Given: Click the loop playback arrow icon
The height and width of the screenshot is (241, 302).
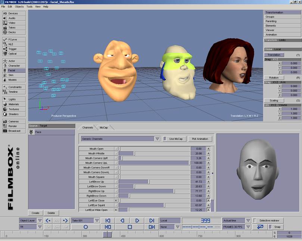Looking at the screenshot, I should [260, 227].
